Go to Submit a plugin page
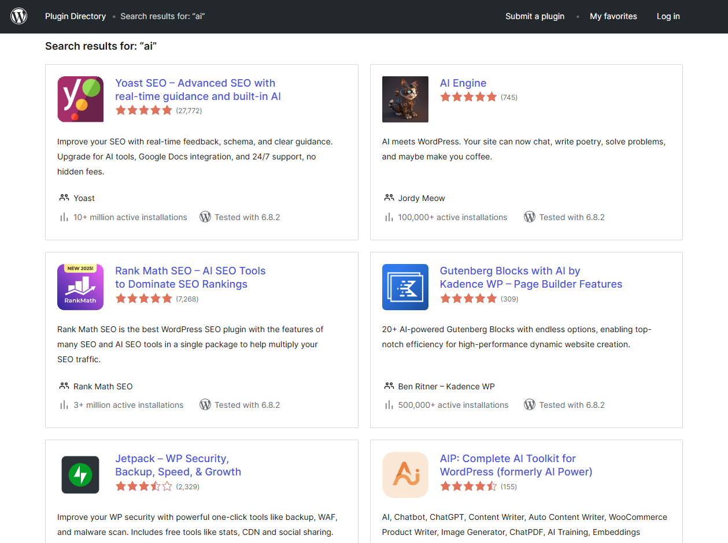The height and width of the screenshot is (543, 728). [534, 16]
